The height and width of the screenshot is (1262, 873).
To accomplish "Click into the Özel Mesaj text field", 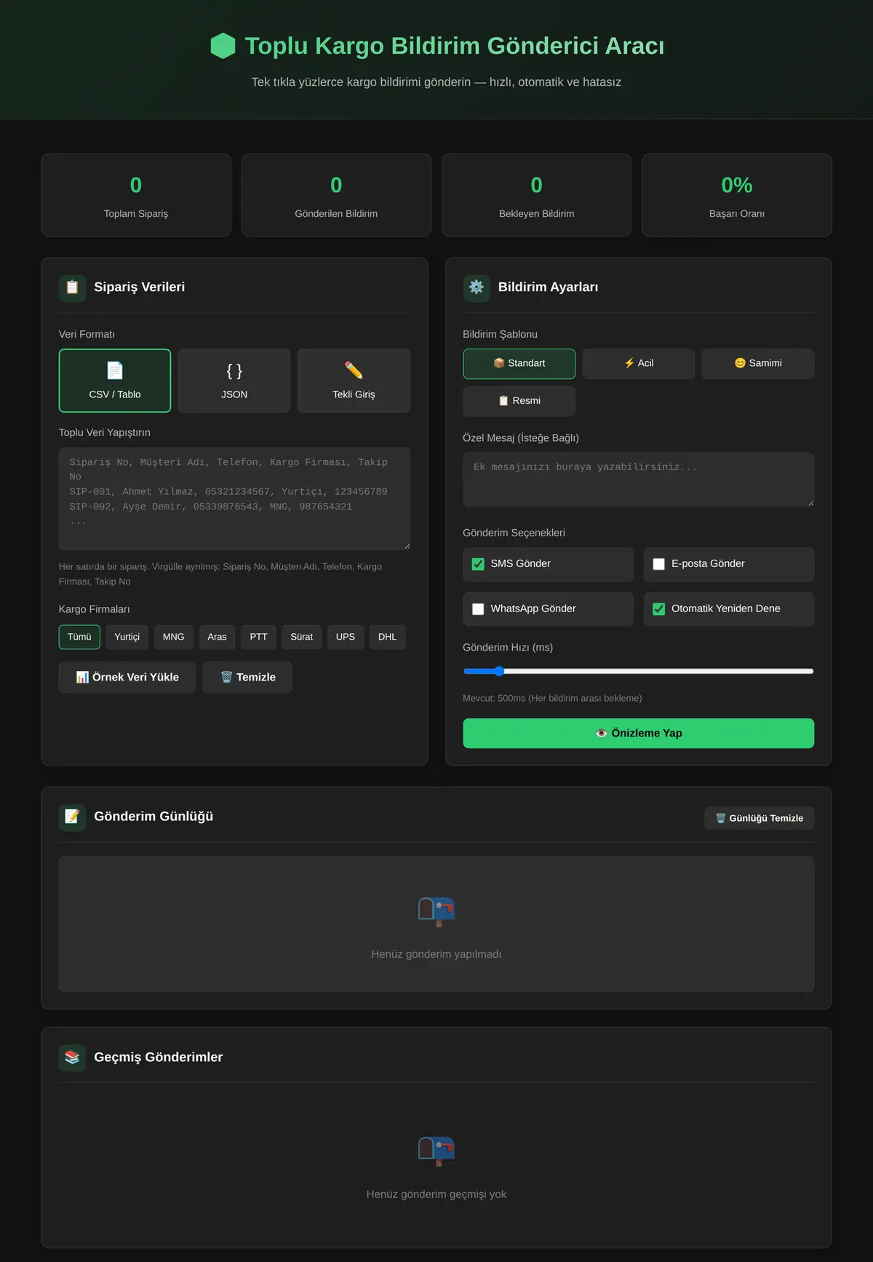I will point(639,480).
